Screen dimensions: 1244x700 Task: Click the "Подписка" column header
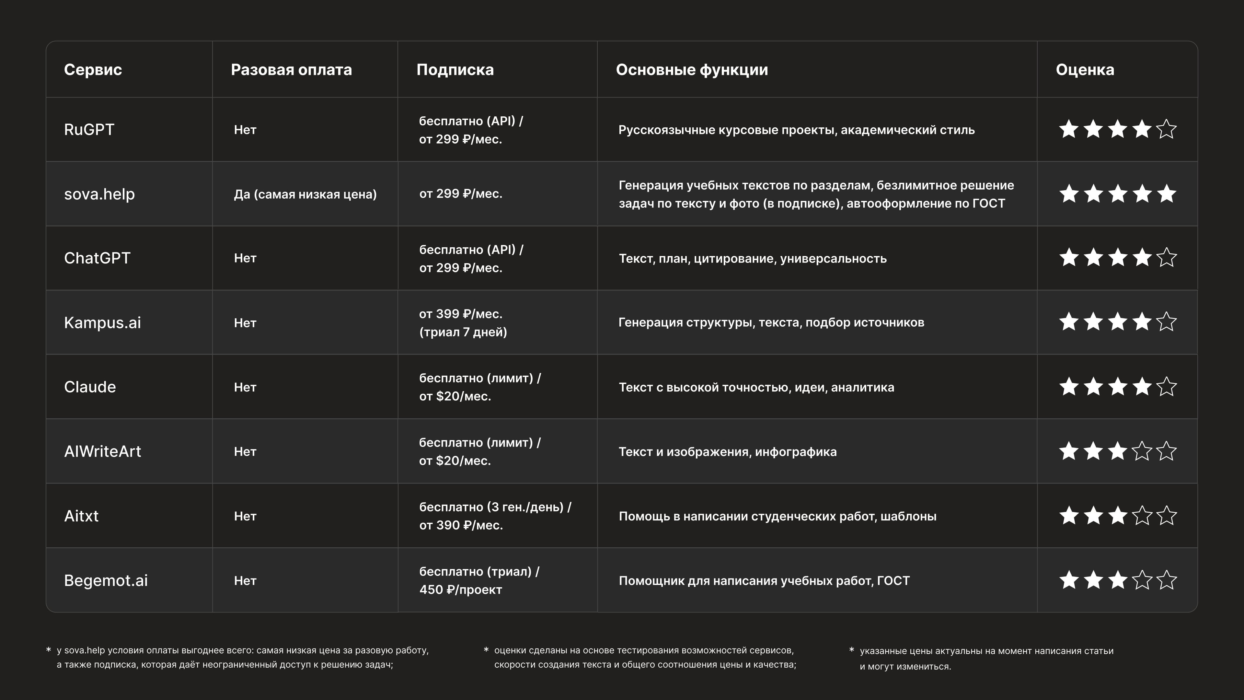point(455,70)
